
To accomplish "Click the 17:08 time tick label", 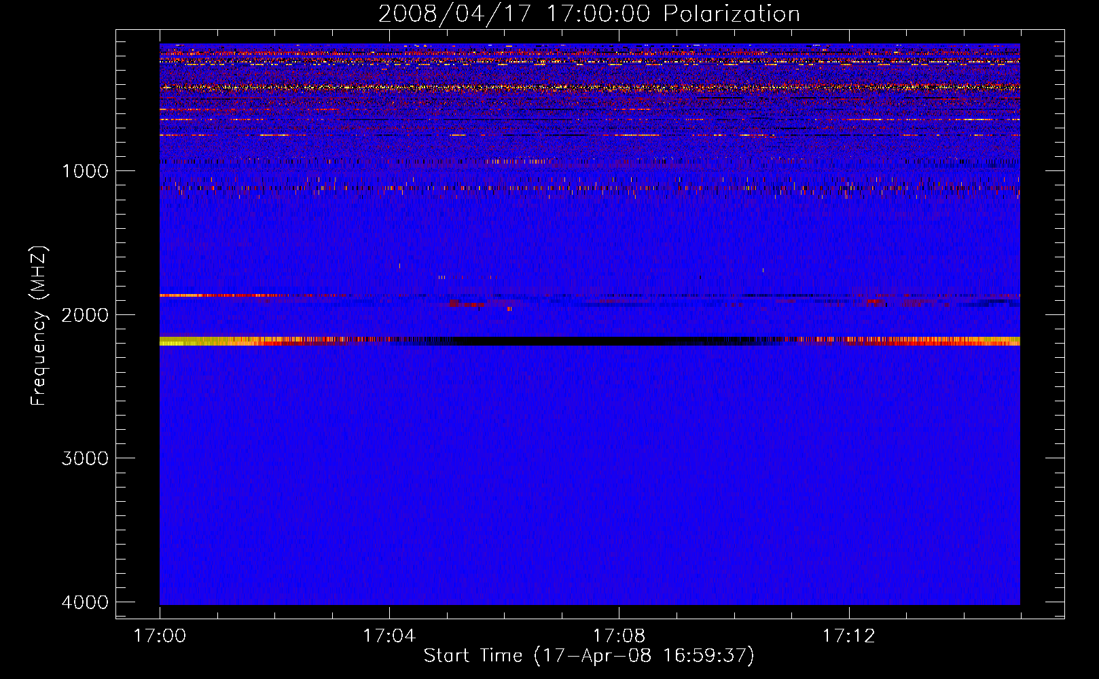I will (619, 636).
